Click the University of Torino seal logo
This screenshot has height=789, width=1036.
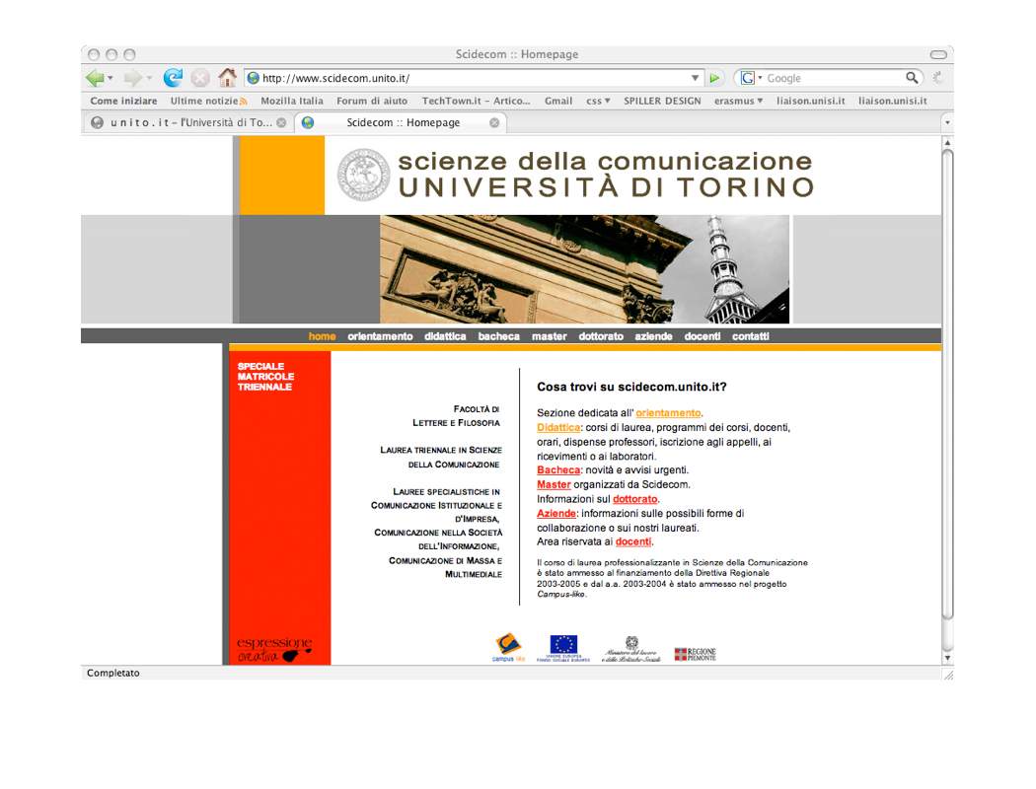point(363,175)
